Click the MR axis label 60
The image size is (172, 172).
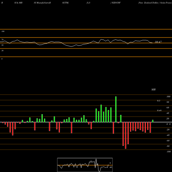pyautogui.click(x=168, y=108)
